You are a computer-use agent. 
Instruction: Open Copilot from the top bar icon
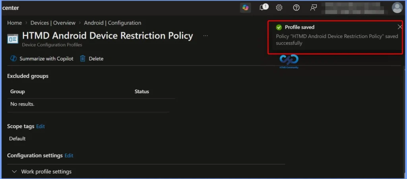(245, 8)
